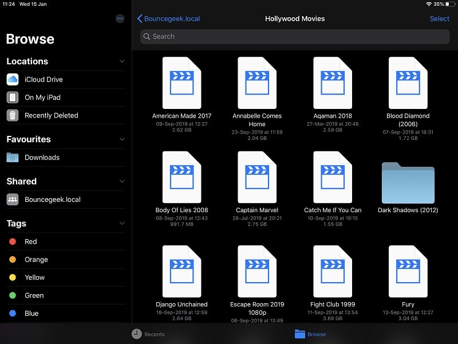This screenshot has width=458, height=344.
Task: Filter by the Green tag
Action: coord(66,295)
